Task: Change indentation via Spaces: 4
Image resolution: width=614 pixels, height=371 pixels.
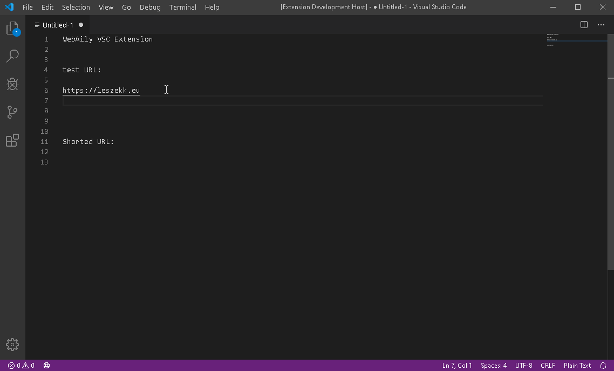Action: [493, 366]
